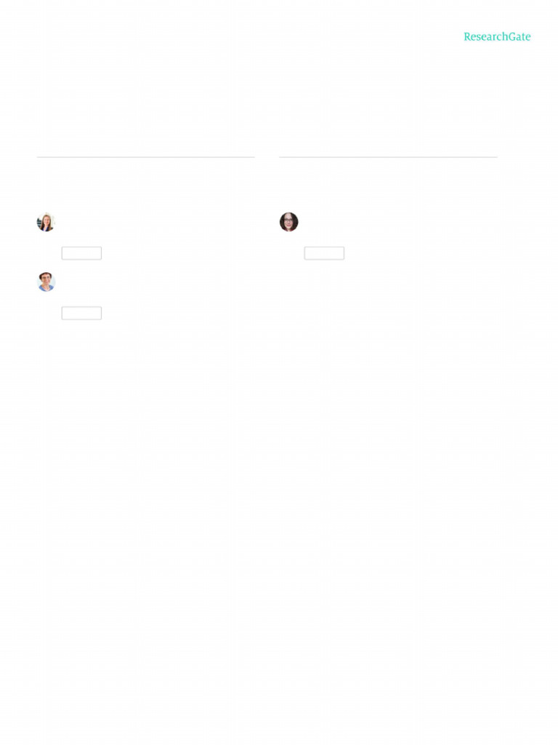
Task: Click the ResearchGate logo
Action: pos(497,36)
